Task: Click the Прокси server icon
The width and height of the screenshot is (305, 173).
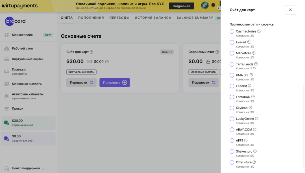Action: coord(6,109)
